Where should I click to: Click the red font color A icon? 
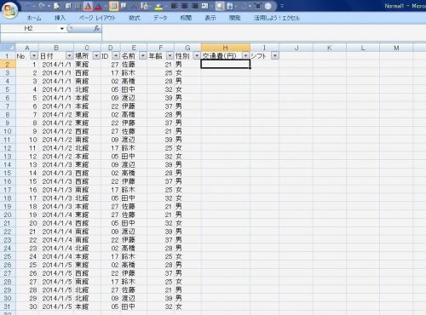click(x=99, y=6)
